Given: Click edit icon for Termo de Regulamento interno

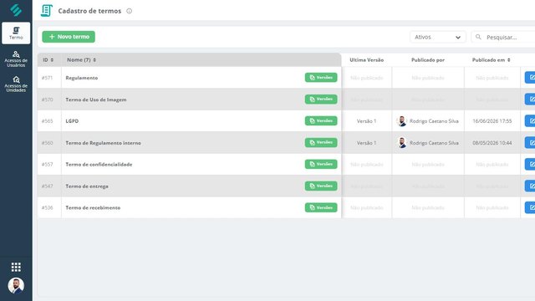Looking at the screenshot, I should (x=531, y=142).
